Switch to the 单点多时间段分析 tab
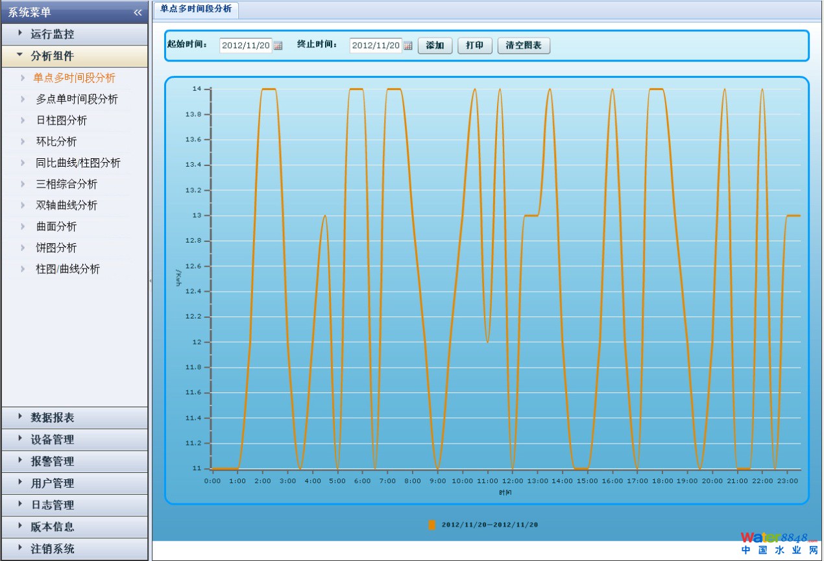The height and width of the screenshot is (561, 824). pyautogui.click(x=196, y=9)
